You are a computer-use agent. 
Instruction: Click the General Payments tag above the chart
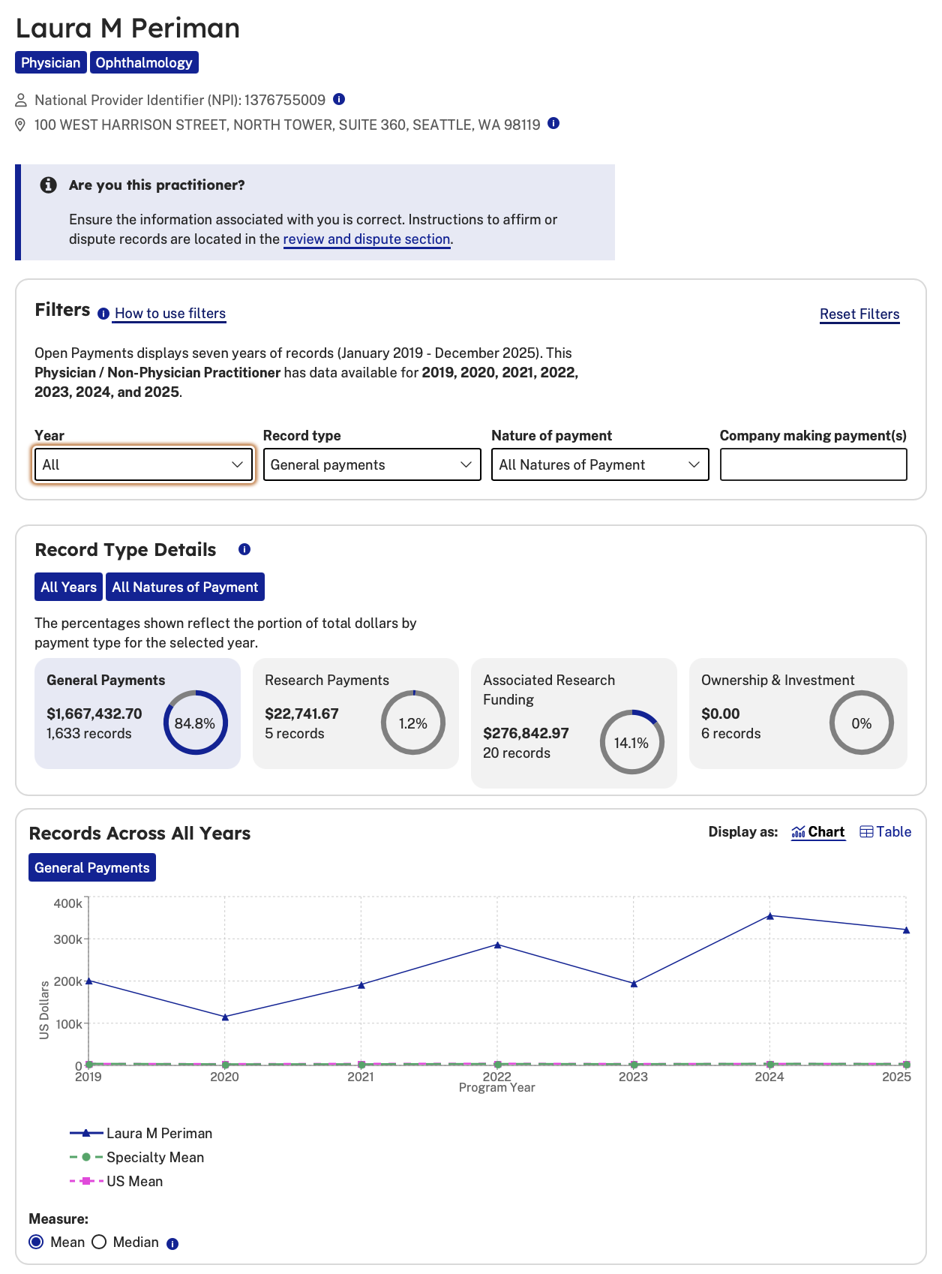(x=92, y=867)
